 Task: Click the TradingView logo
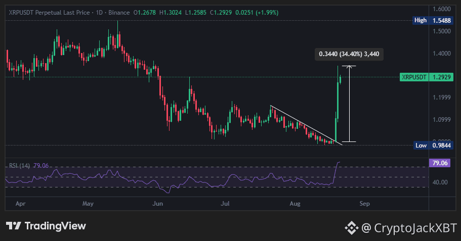(46, 226)
